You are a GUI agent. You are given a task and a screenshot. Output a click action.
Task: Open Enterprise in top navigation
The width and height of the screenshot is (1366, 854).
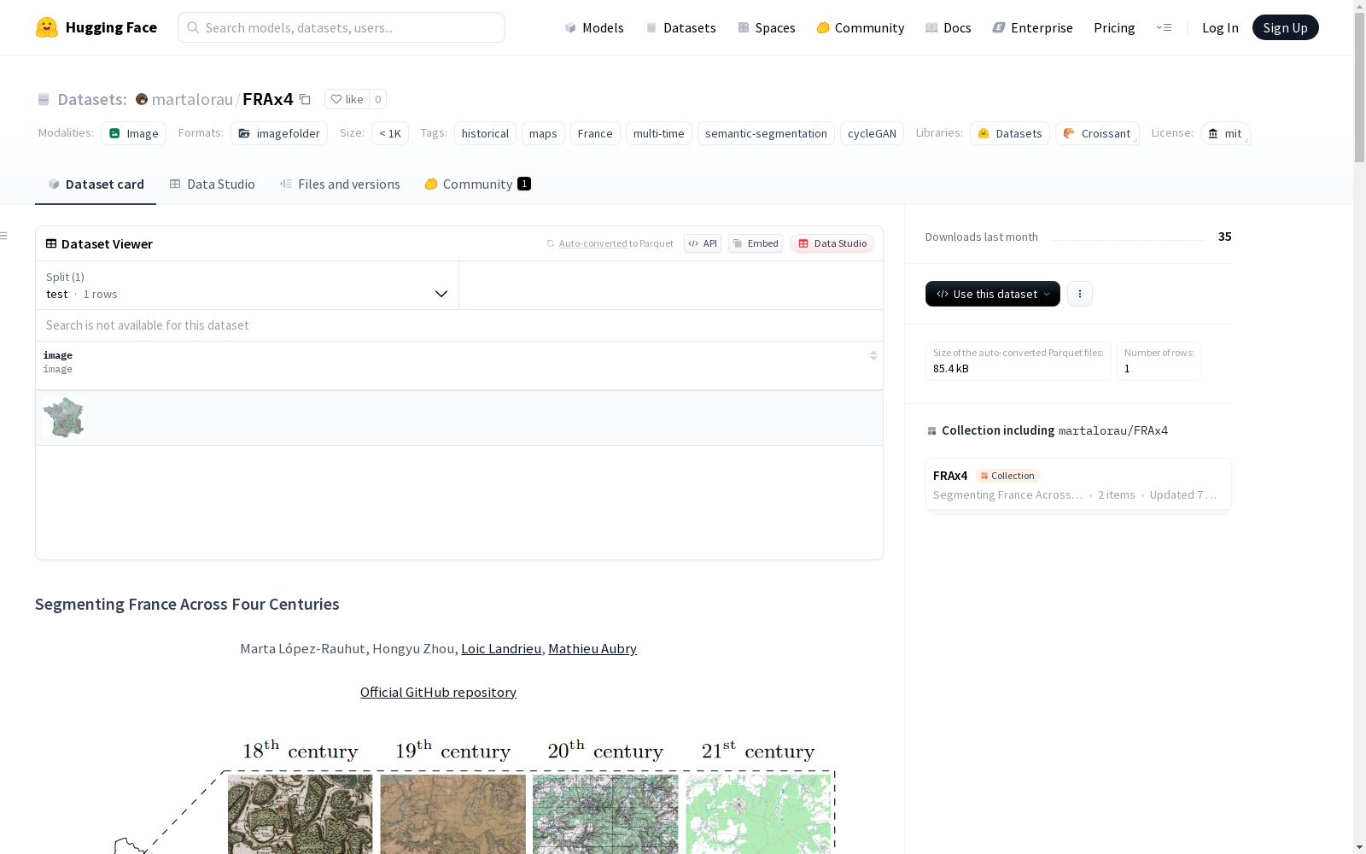point(1033,27)
